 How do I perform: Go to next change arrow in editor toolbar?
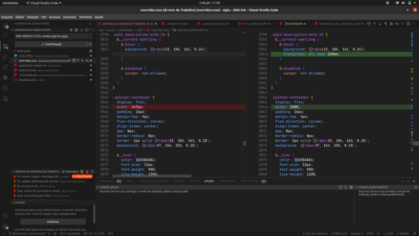click(380, 24)
